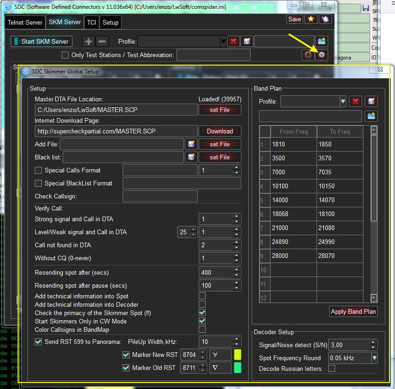The image size is (395, 389).
Task: Open the green folder import icon near Profile
Action: pos(321,41)
